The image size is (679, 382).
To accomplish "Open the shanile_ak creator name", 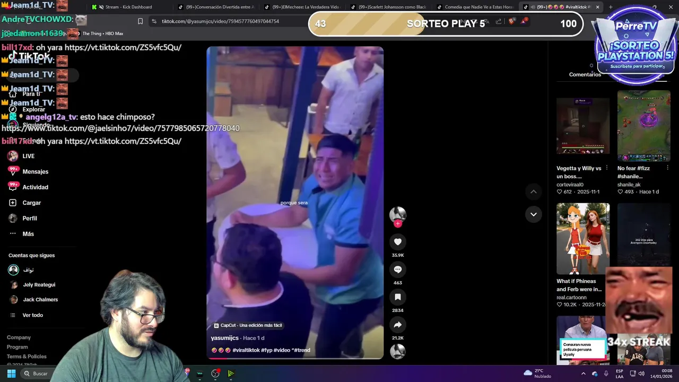I will pos(629,185).
